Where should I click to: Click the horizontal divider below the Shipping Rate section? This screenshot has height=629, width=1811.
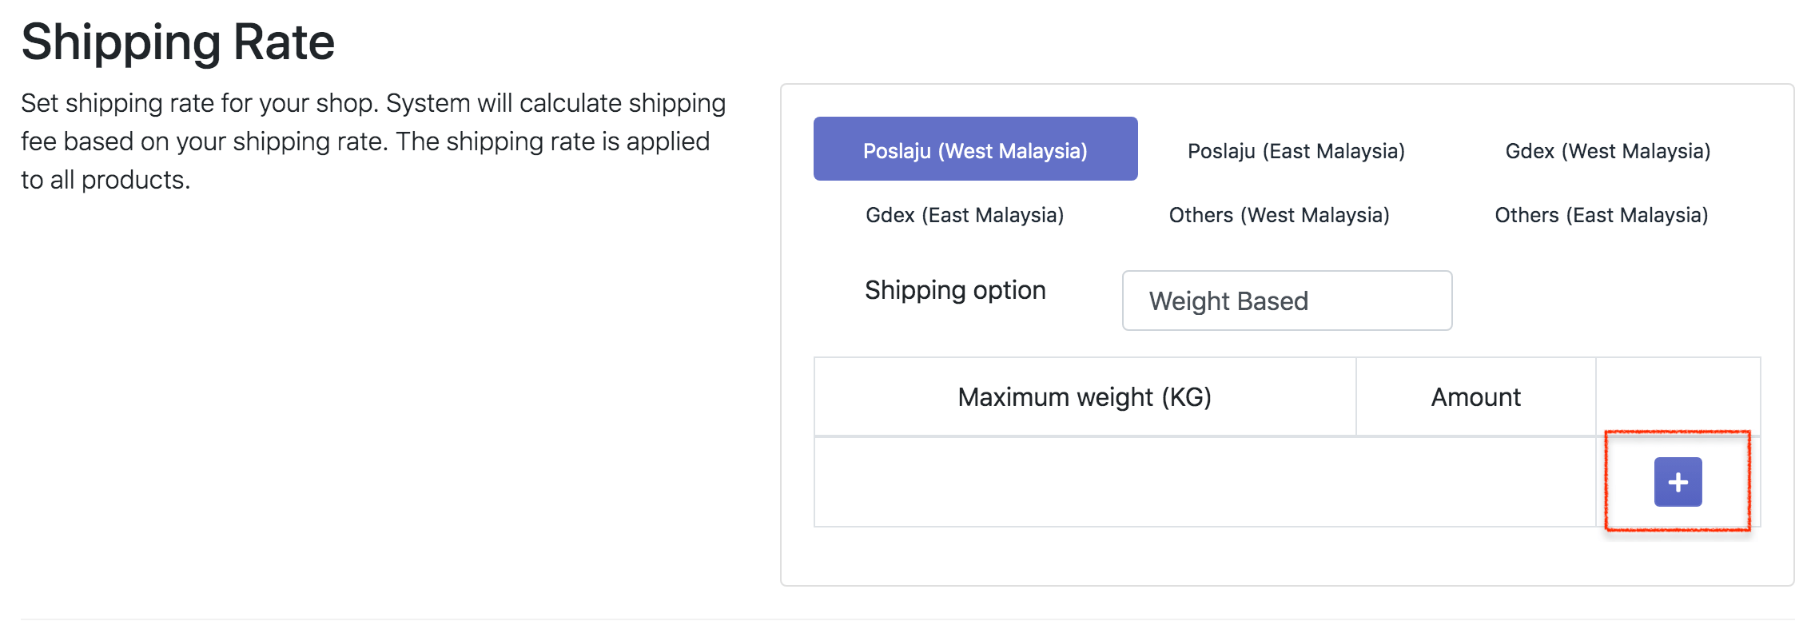[x=905, y=619]
